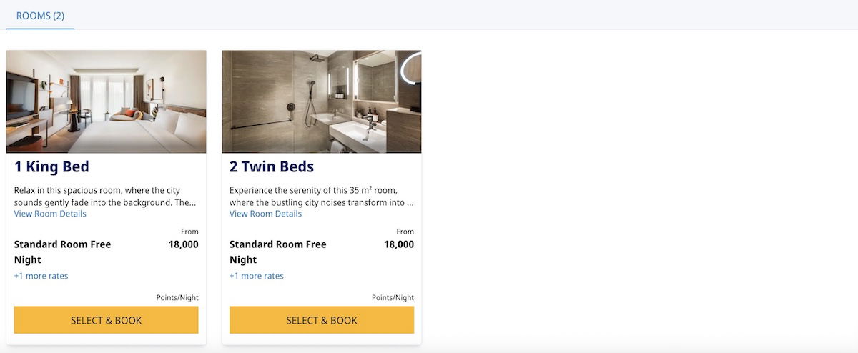The image size is (858, 353).
Task: Click the "From" label on Twin Beds card
Action: pos(405,232)
